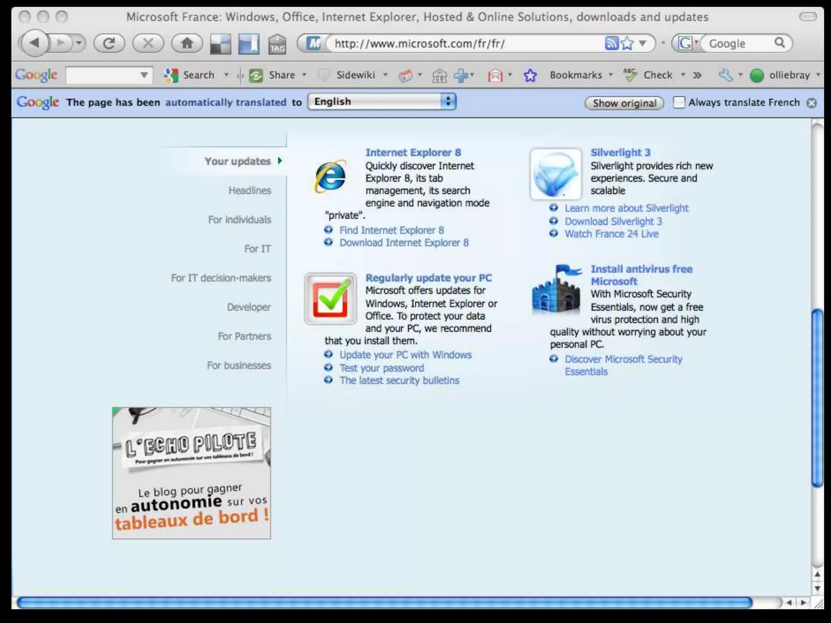Click the Google Toolbar wrench settings icon
Screen dimensions: 831x623
tap(726, 75)
